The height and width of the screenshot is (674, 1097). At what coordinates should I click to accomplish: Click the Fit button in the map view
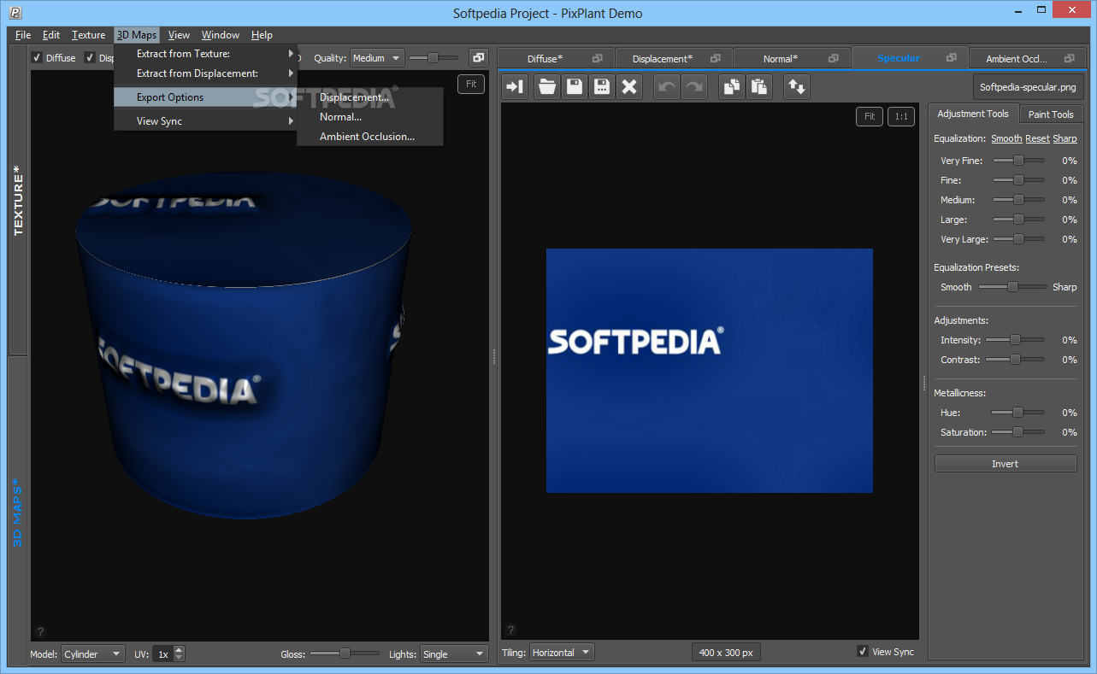[x=870, y=116]
